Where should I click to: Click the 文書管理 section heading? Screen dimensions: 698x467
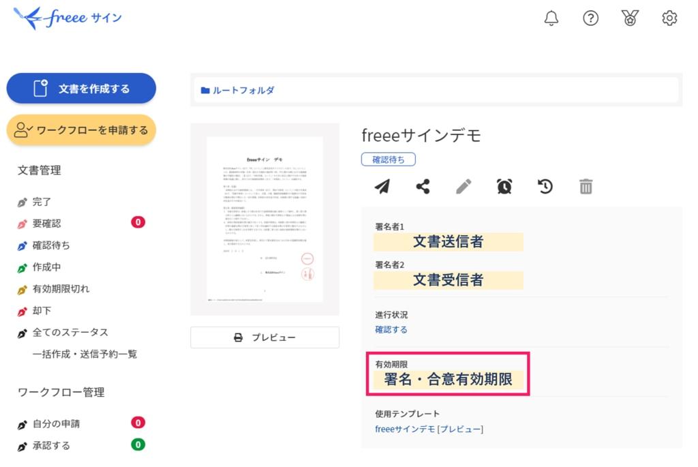[39, 170]
